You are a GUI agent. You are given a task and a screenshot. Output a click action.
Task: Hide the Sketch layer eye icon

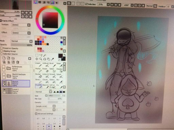[x=4, y=82]
